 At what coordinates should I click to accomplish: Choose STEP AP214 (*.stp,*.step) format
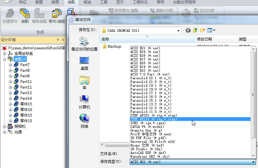tap(190, 119)
